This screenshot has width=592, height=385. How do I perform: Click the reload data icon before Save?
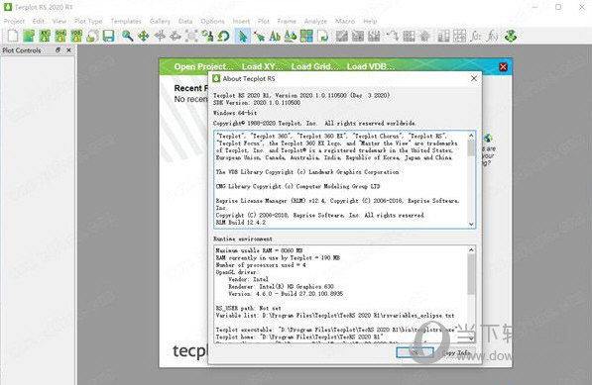92,36
